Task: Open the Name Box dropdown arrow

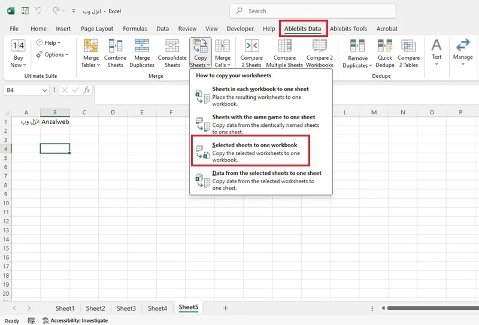Action: pyautogui.click(x=44, y=90)
